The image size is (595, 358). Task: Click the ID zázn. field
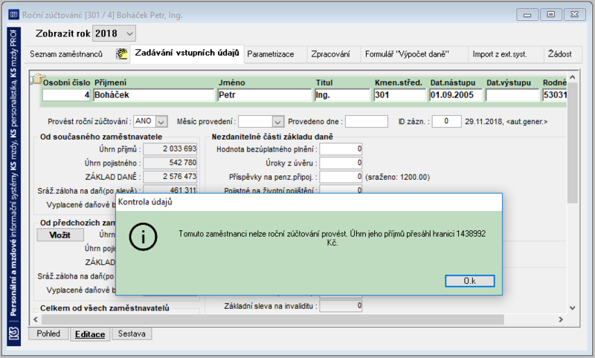tap(447, 121)
